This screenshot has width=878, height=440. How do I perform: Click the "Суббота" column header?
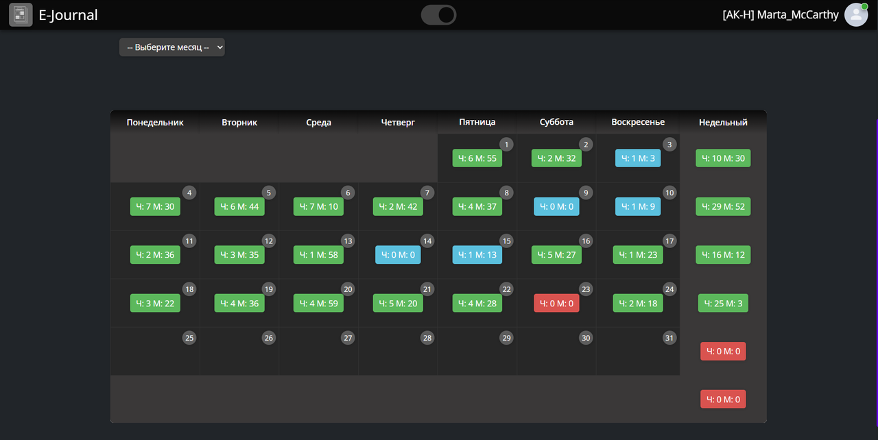point(556,122)
